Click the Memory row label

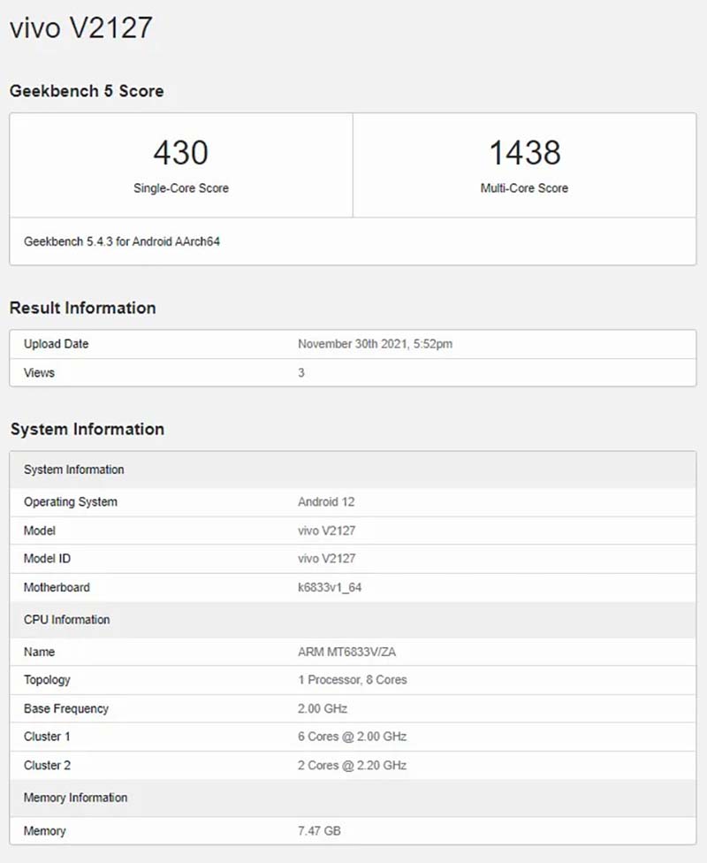44,831
